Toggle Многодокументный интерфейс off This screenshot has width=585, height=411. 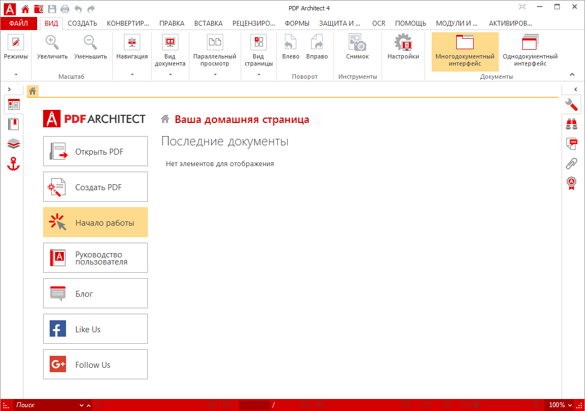(x=464, y=51)
